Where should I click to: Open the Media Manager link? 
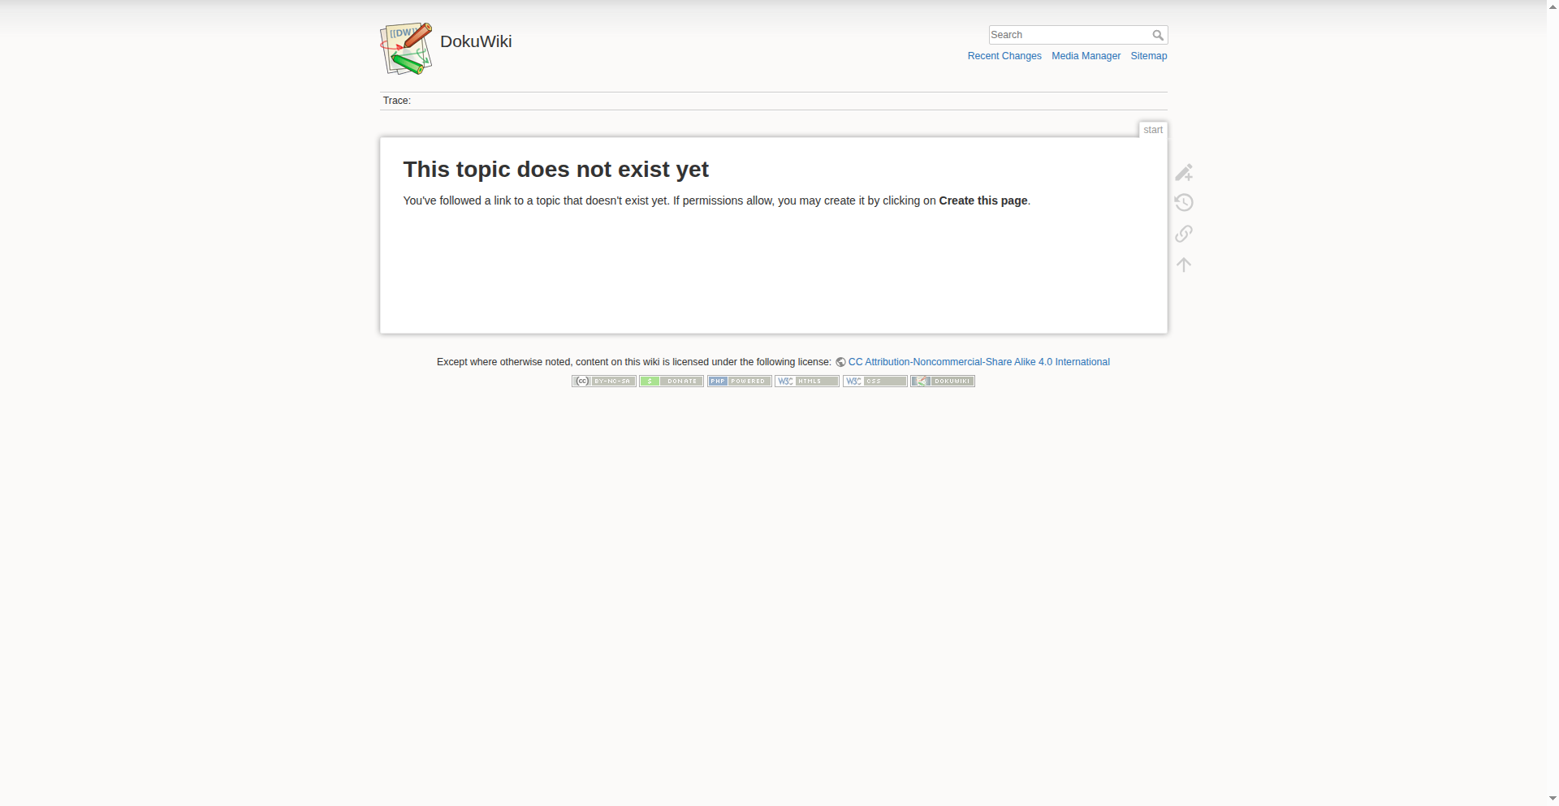tap(1086, 56)
